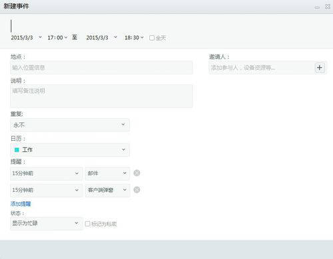The image size is (333, 259).
Task: Remove the 邮件 reminder with its delete icon
Action: (137, 173)
